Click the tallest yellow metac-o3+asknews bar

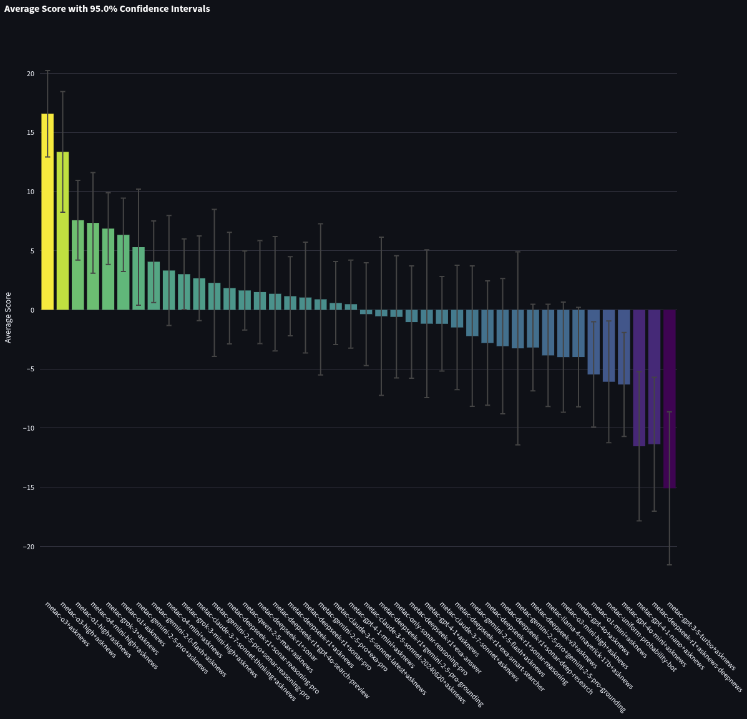(x=47, y=212)
